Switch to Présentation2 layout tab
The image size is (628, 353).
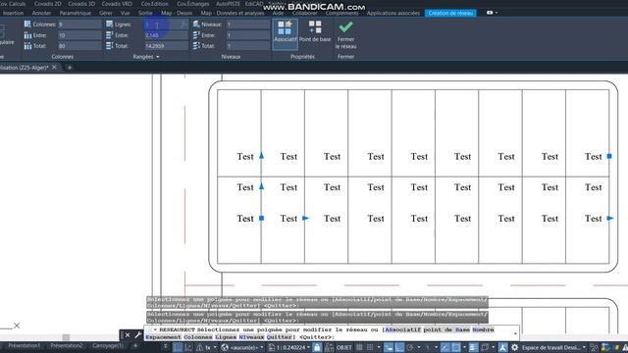pyautogui.click(x=67, y=345)
